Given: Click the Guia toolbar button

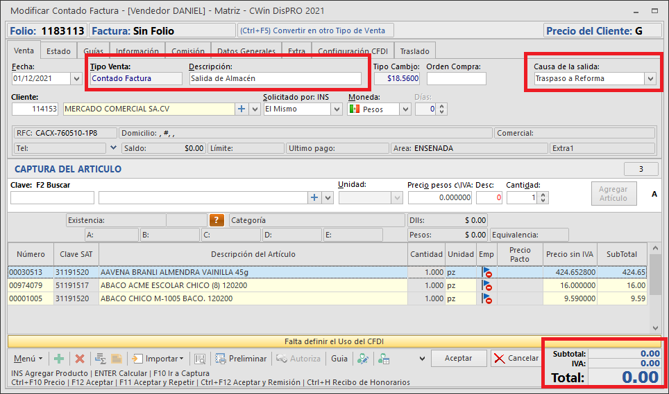Looking at the screenshot, I should pos(339,359).
